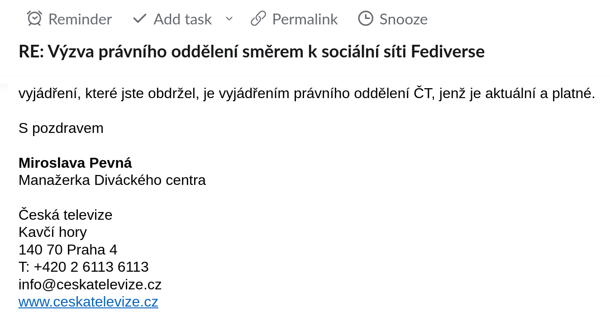Choose the Snooze text label
The height and width of the screenshot is (321, 610).
403,19
